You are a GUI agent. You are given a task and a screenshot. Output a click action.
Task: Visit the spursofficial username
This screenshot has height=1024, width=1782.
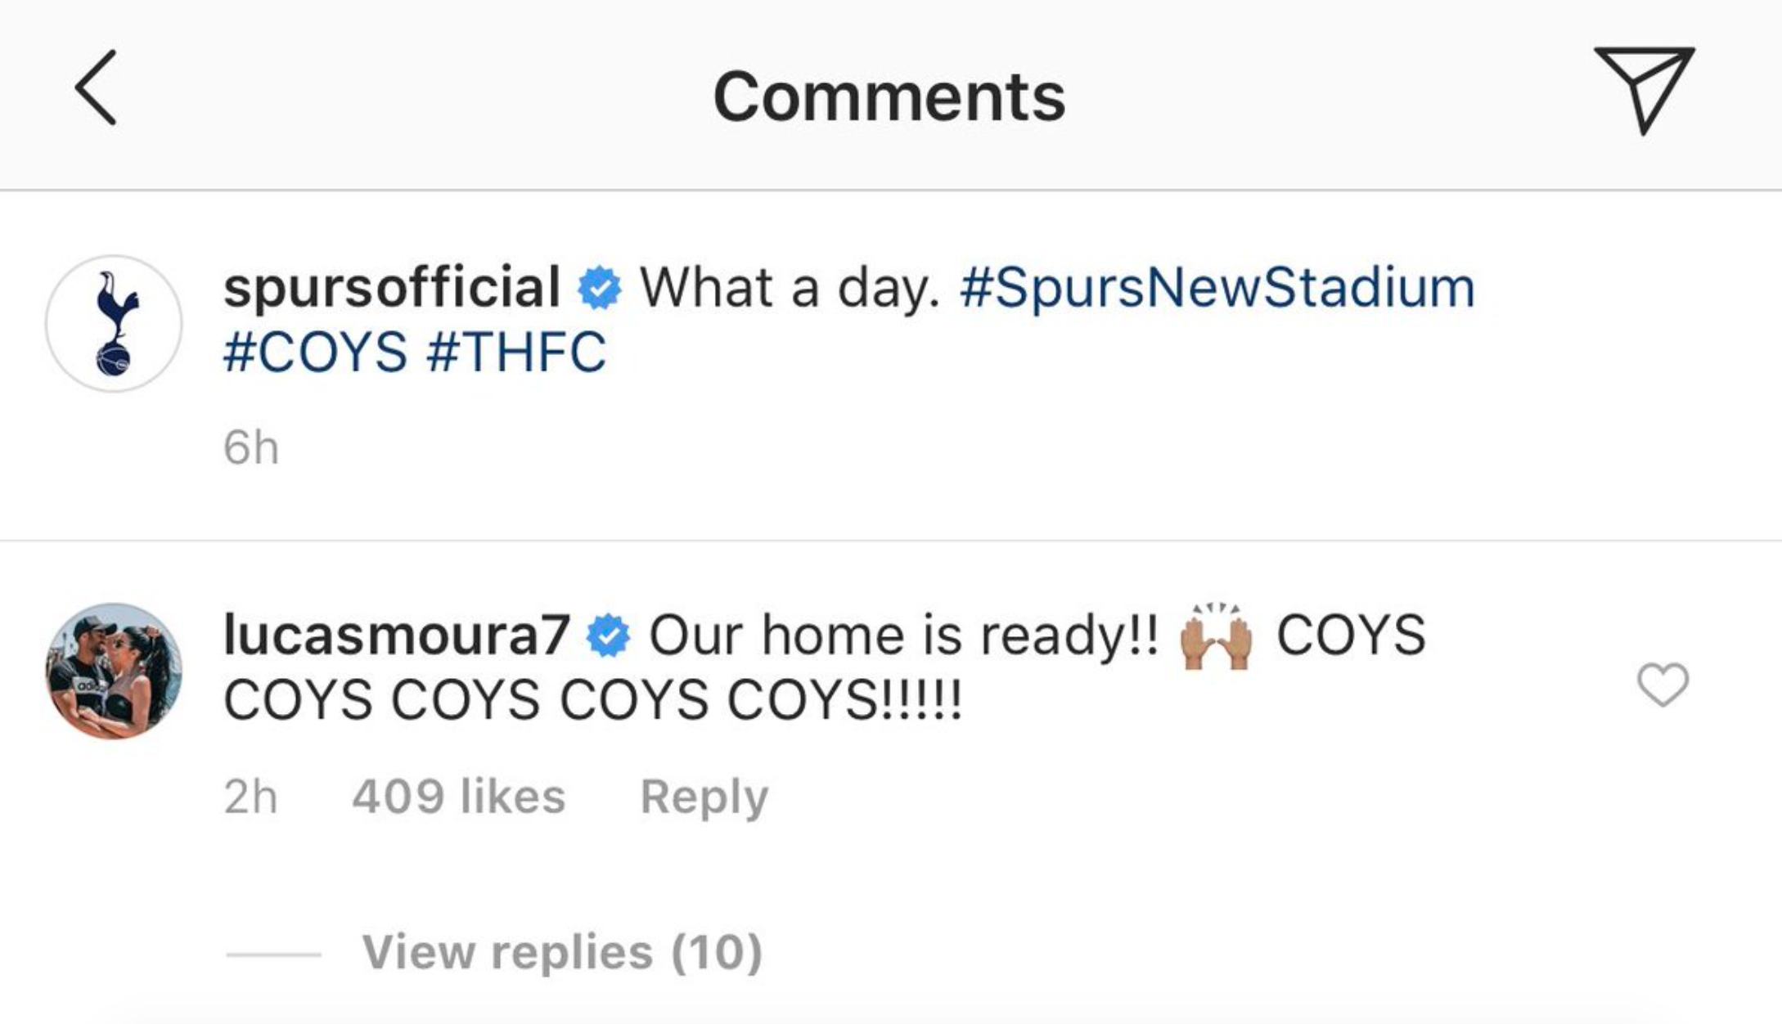[x=391, y=288]
